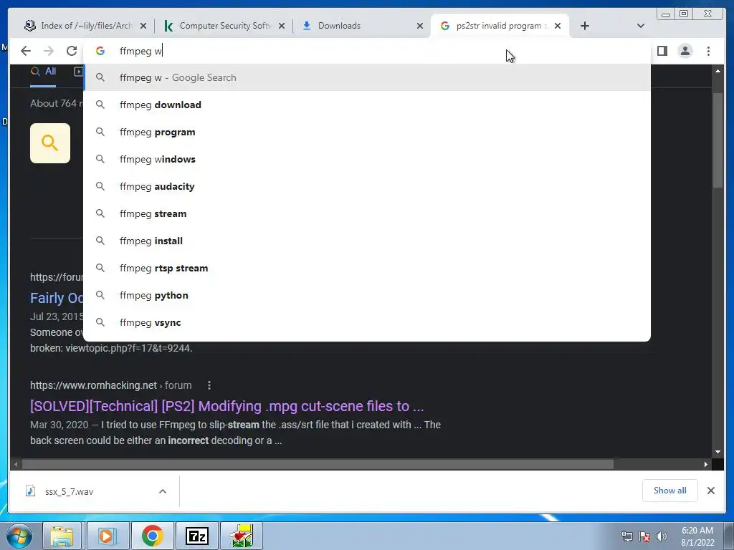Expand options for ssx_5_7.wav download
Image resolution: width=734 pixels, height=550 pixels.
pos(163,491)
